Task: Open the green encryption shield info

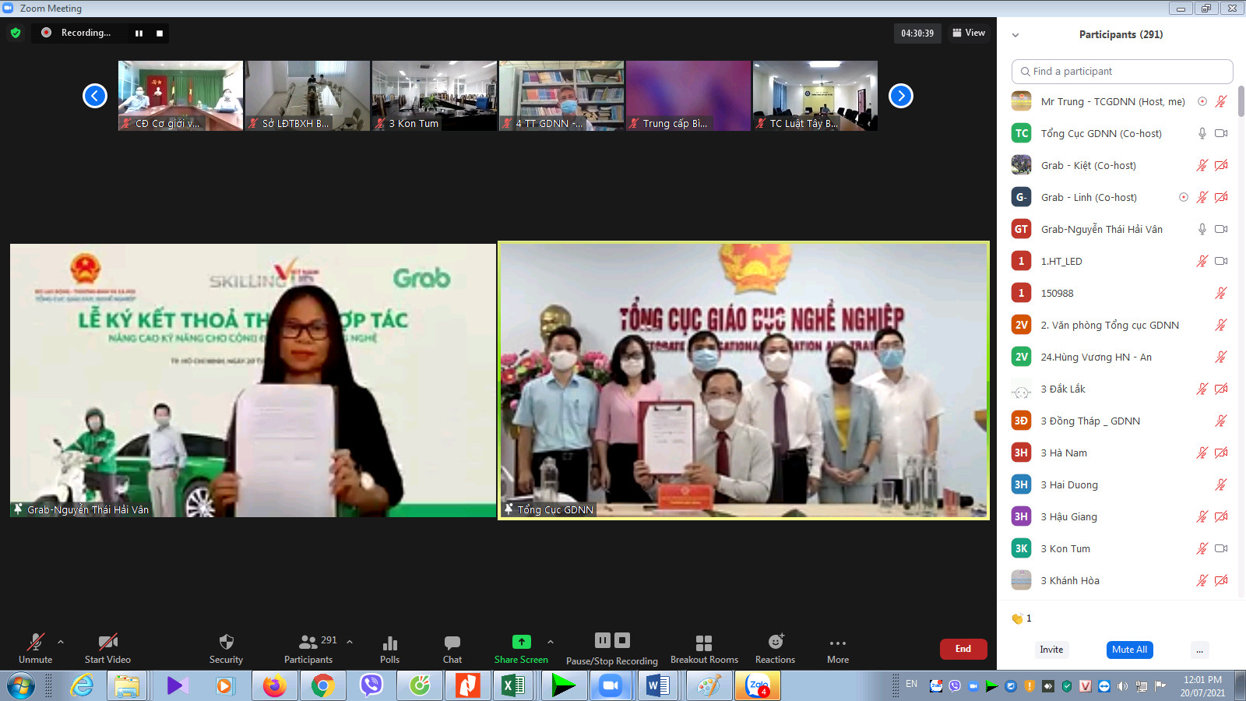Action: point(16,33)
